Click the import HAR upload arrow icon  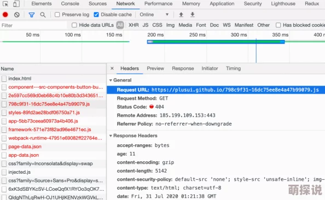(181, 15)
